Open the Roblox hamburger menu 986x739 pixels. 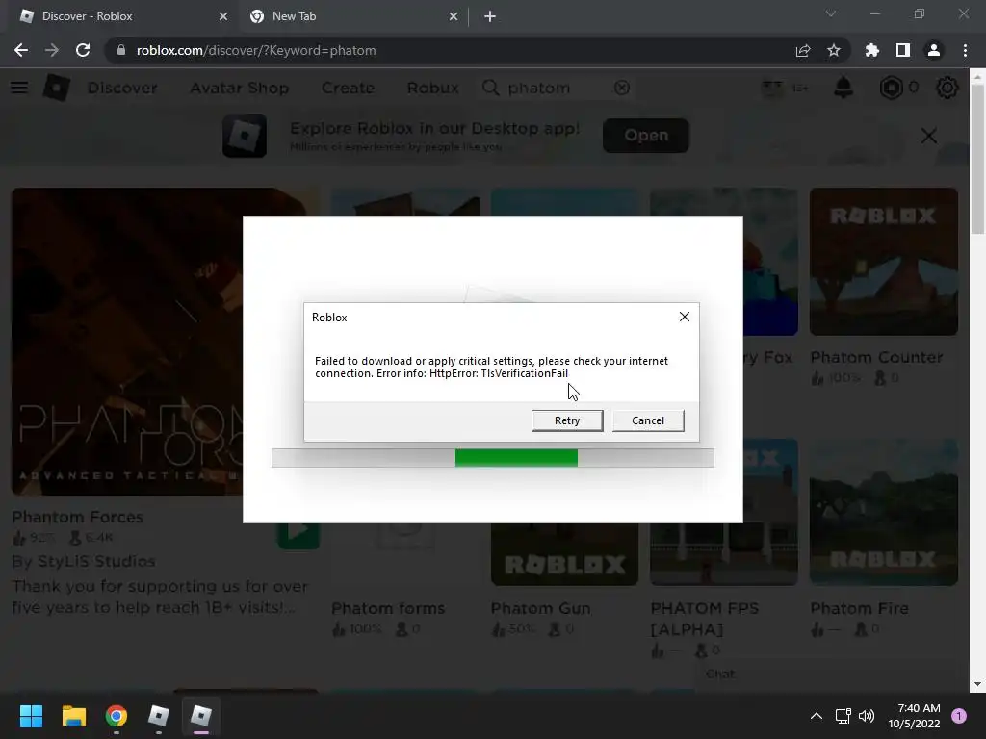tap(19, 88)
